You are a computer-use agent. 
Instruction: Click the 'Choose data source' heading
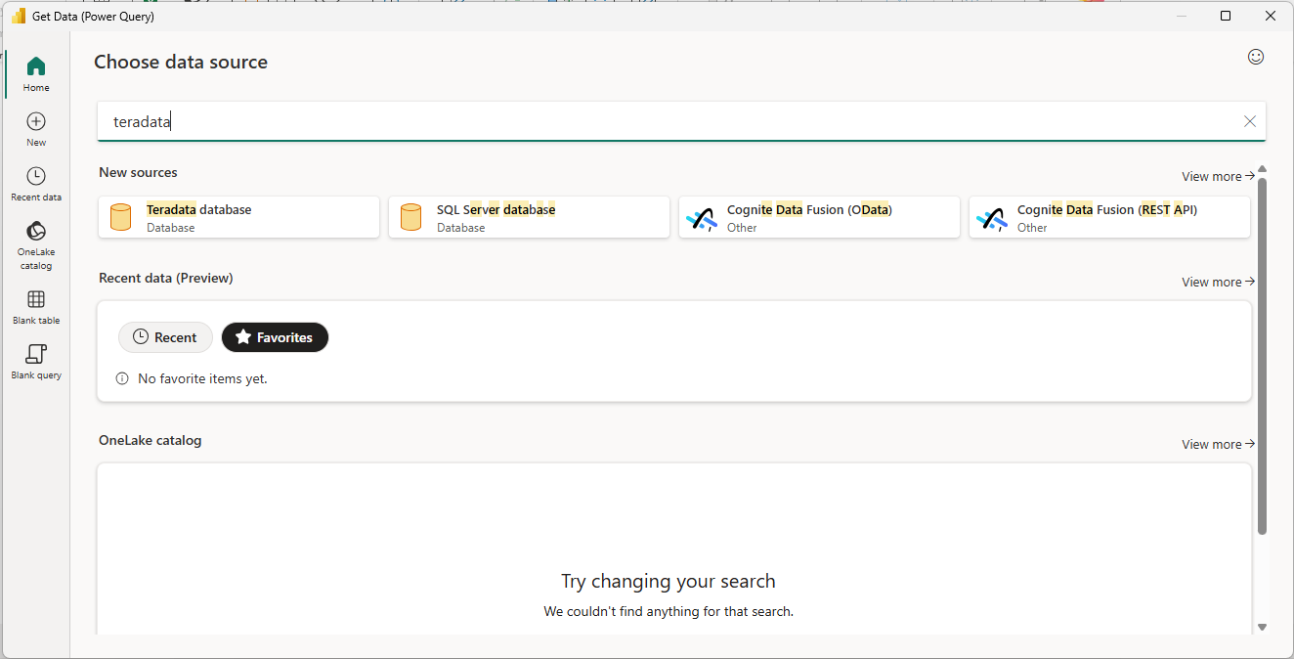click(x=181, y=62)
